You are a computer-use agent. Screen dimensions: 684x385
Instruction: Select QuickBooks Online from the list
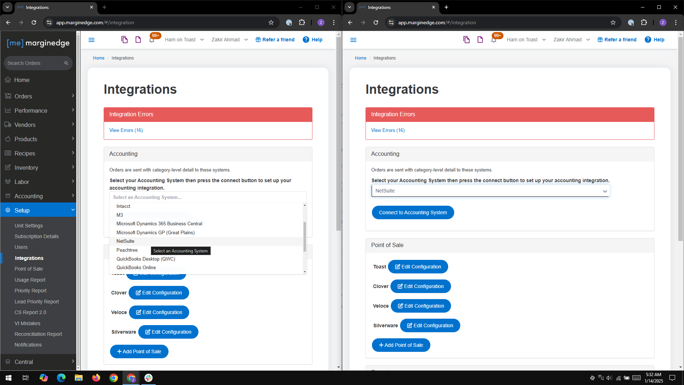pyautogui.click(x=136, y=267)
